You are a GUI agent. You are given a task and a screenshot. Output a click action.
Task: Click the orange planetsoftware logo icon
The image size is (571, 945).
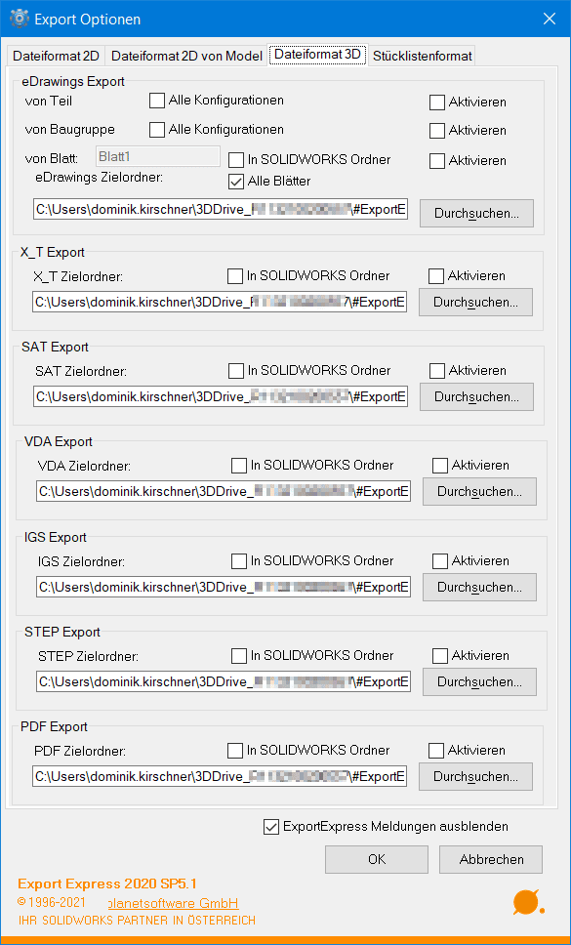(x=528, y=902)
